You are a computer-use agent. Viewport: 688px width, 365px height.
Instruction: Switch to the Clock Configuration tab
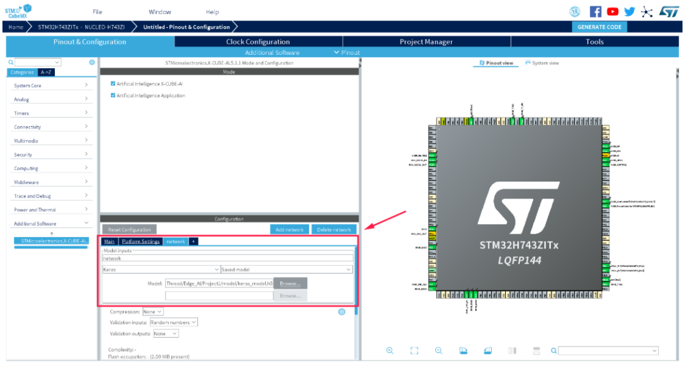click(258, 41)
